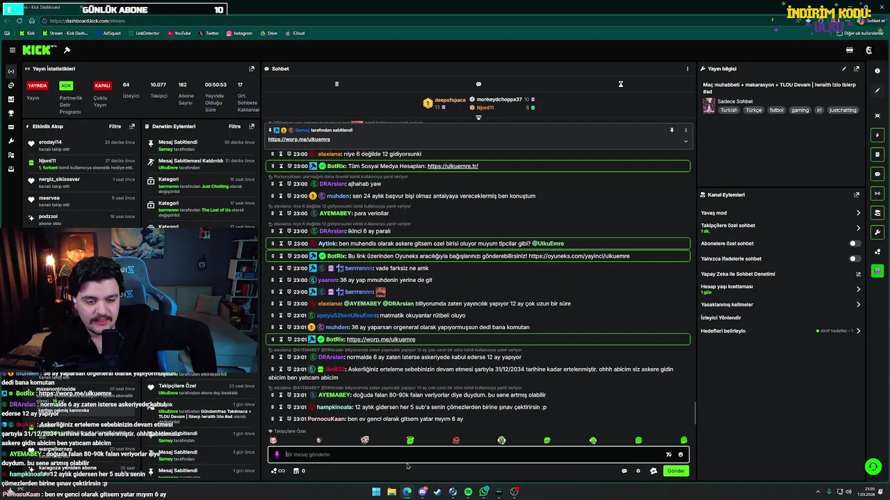Click the trash icon above chat
890x500 pixels.
[337, 84]
